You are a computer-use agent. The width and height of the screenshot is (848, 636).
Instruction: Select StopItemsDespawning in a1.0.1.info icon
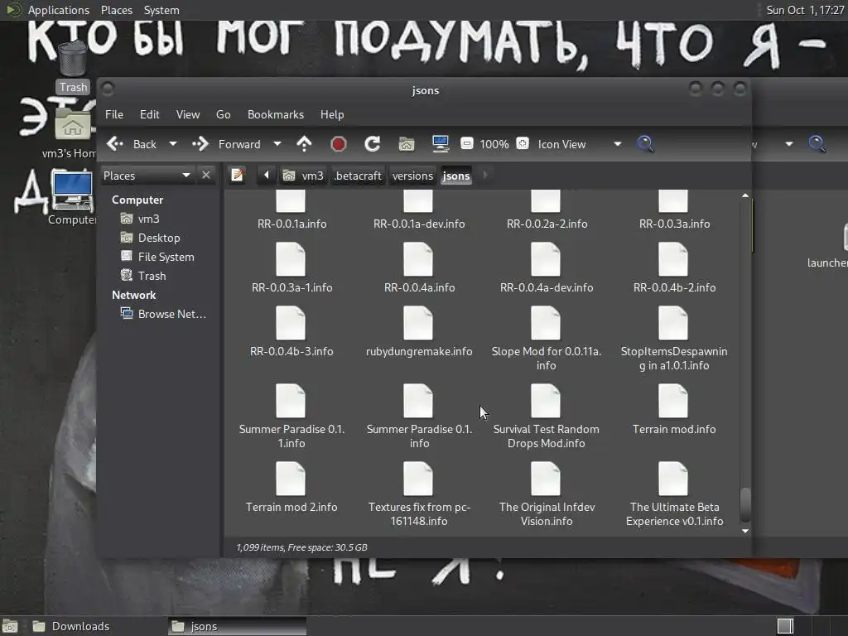coord(674,323)
